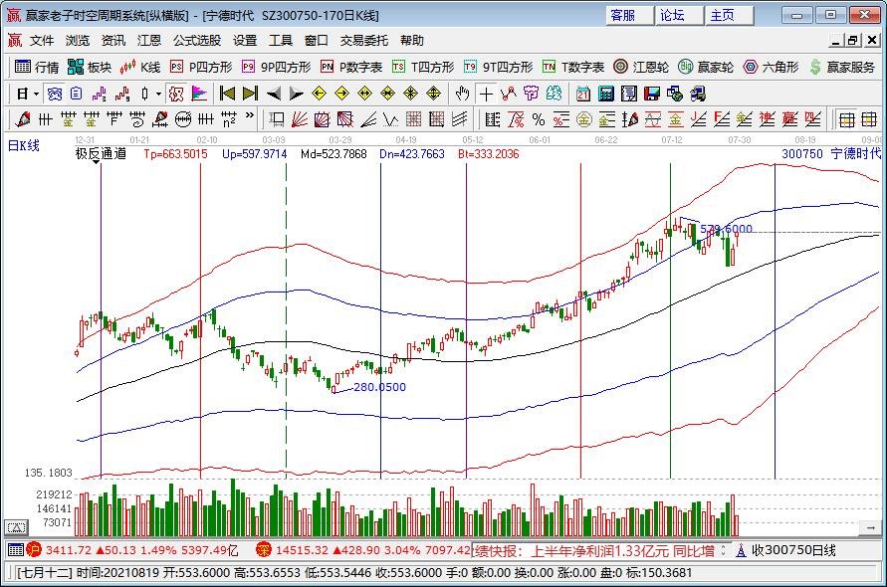Click the 论坛 forum button
Screen dimensions: 887x587
673,15
